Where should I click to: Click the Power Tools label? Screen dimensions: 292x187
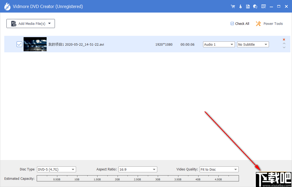click(273, 24)
